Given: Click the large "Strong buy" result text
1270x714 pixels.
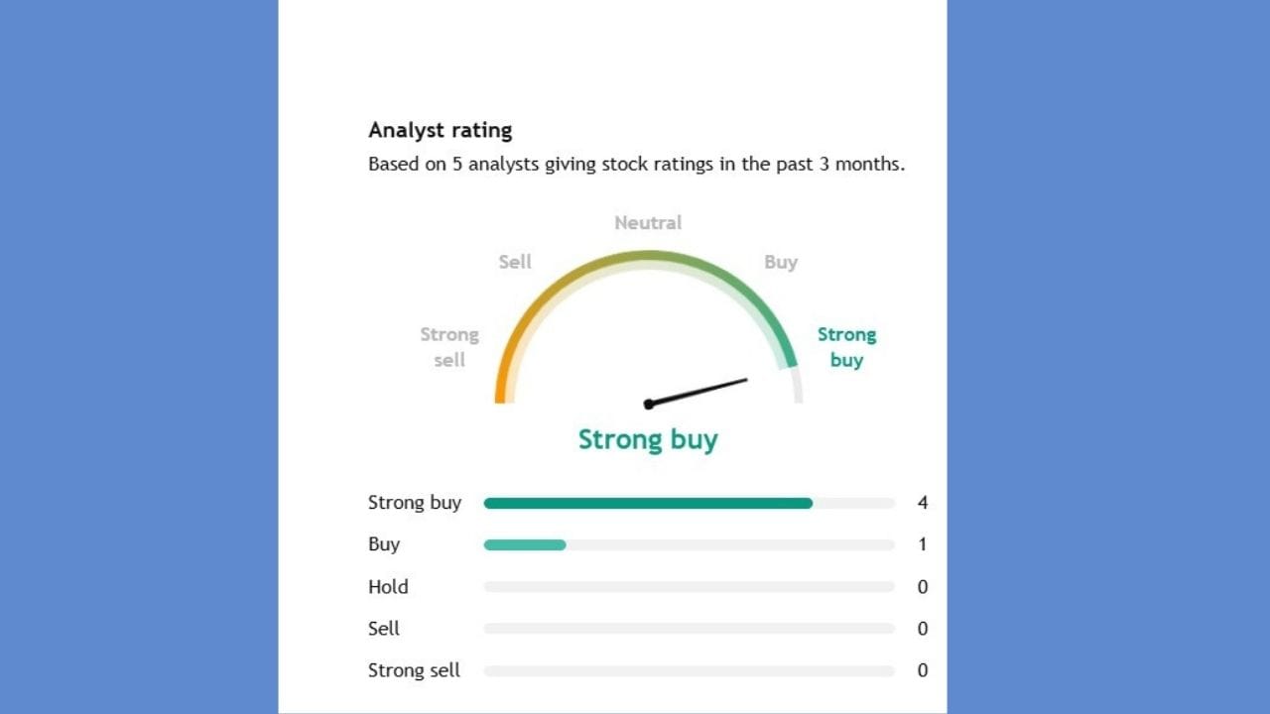Looking at the screenshot, I should tap(648, 439).
